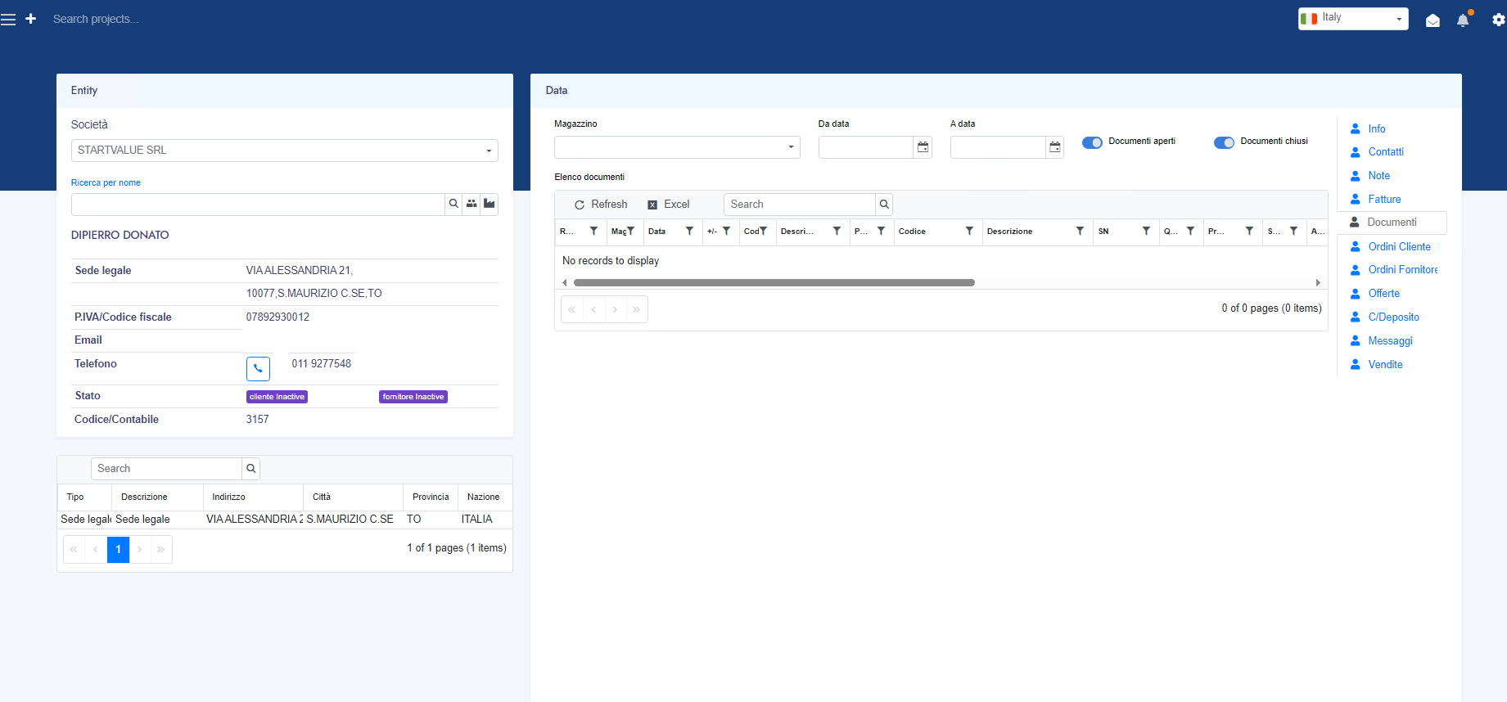This screenshot has height=702, width=1507.
Task: Click the fornitore Inactive status badge
Action: point(413,397)
